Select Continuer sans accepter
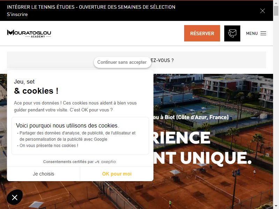Screen dimensions: 279x209 [x=122, y=62]
